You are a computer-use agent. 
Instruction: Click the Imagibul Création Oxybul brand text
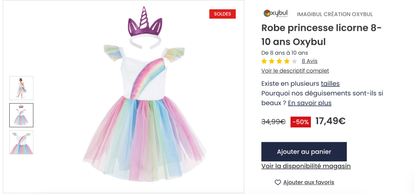coord(335,14)
